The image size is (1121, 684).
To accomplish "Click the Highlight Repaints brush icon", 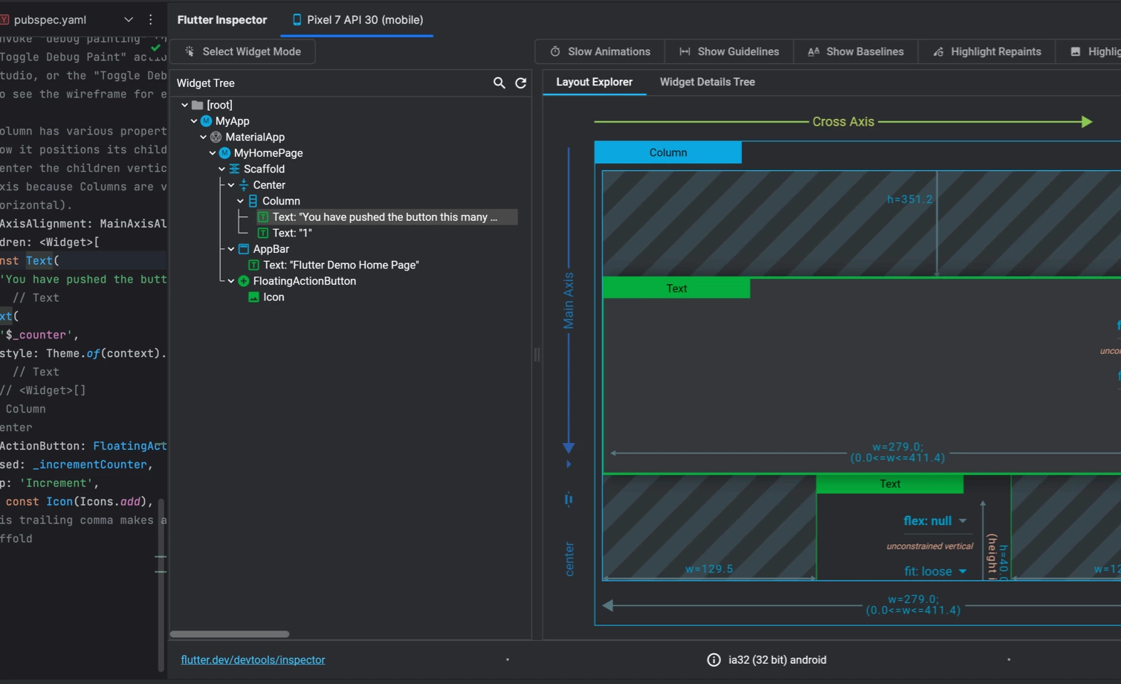I will tap(938, 51).
